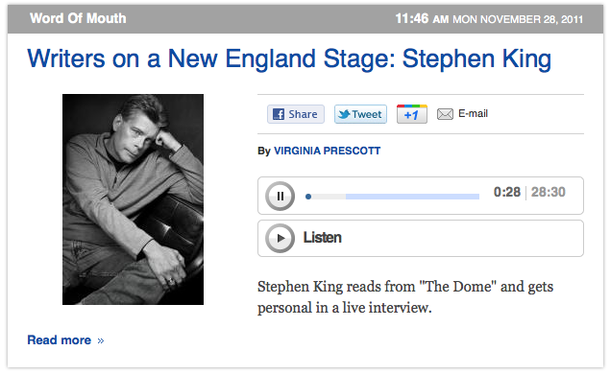Open the Word Of Mouth section header
Image resolution: width=610 pixels, height=374 pixels.
(78, 18)
